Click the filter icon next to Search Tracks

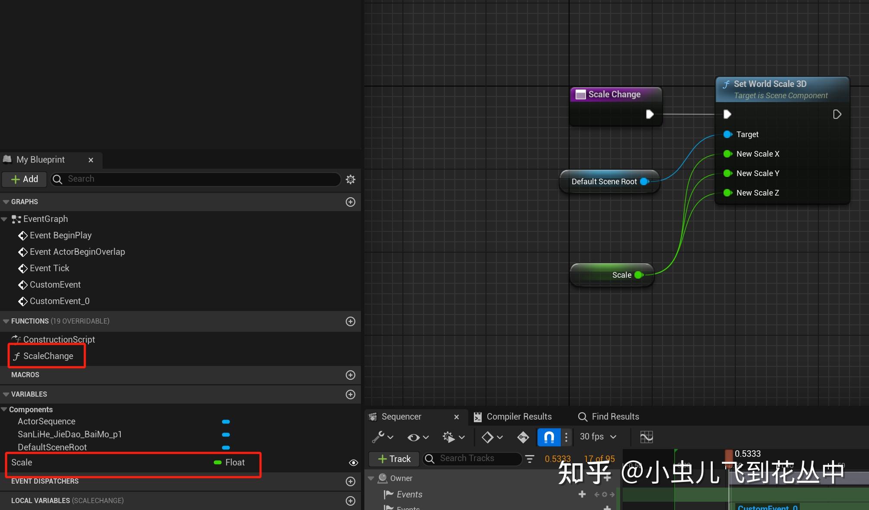pos(530,459)
